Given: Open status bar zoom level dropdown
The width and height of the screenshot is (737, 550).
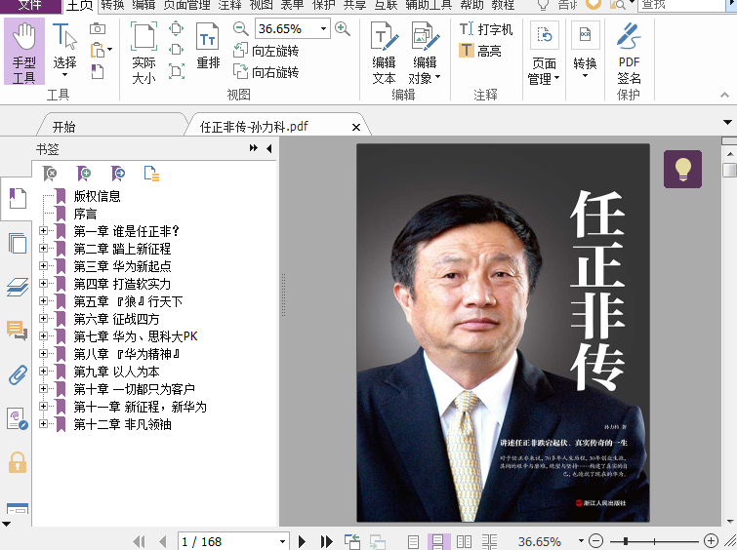Looking at the screenshot, I should pos(581,541).
